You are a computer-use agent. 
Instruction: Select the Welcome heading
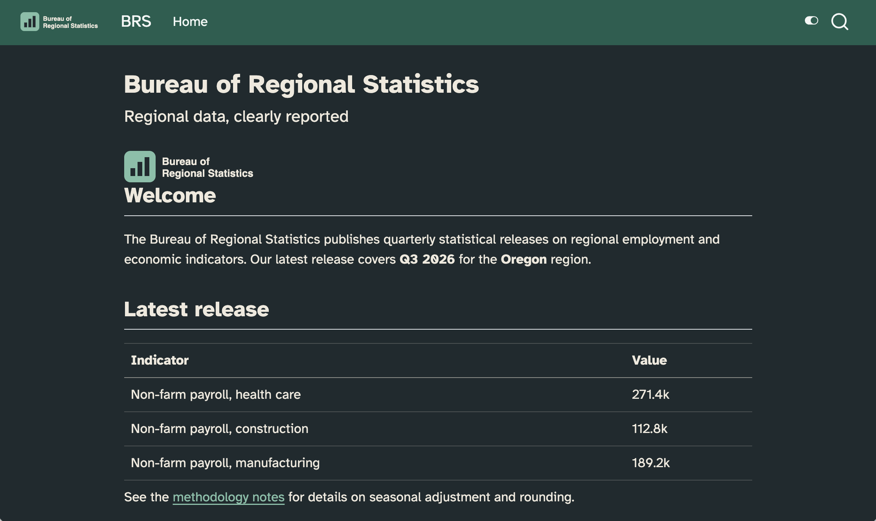tap(170, 195)
